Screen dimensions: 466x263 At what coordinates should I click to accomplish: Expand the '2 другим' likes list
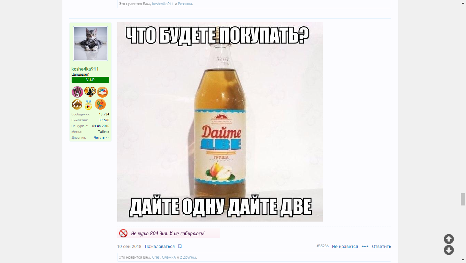click(188, 257)
